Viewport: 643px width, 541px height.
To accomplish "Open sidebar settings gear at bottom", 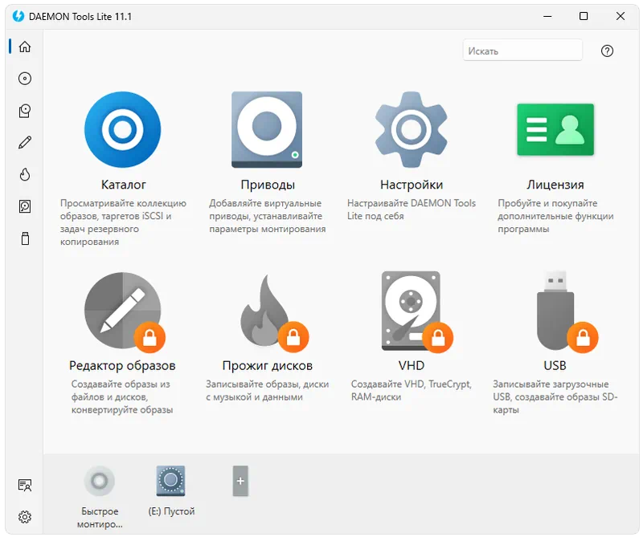I will (x=25, y=517).
